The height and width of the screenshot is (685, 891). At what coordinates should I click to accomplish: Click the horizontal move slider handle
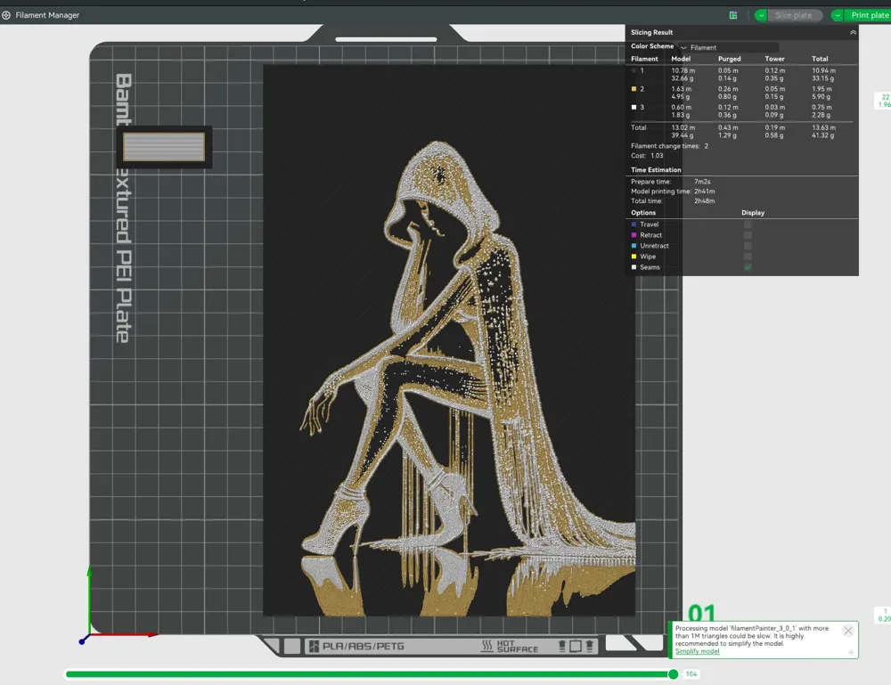(673, 674)
